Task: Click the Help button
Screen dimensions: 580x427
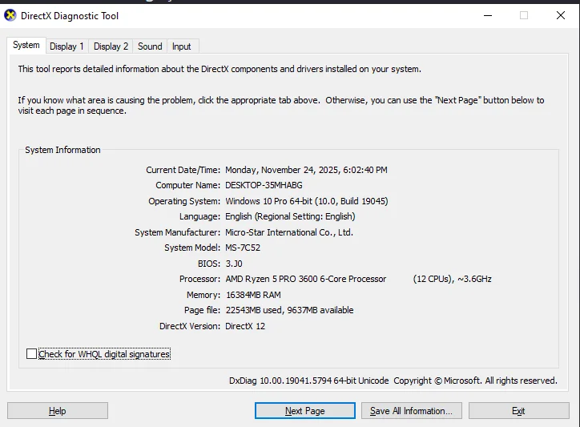Action: coord(58,411)
